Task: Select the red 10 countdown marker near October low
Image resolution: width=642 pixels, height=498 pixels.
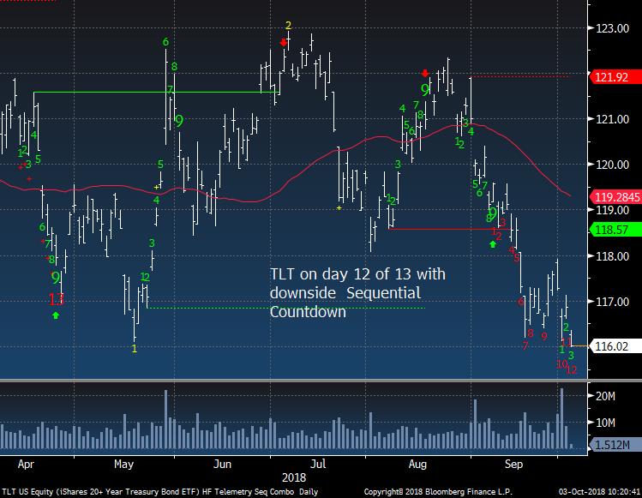Action: coord(561,363)
